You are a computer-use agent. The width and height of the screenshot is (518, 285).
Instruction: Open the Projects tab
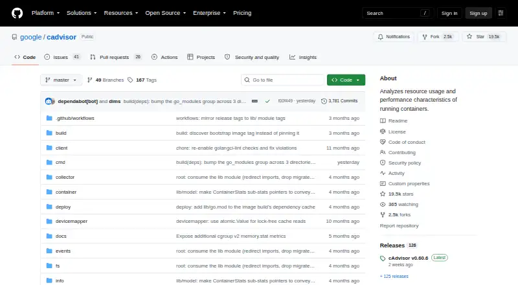[201, 57]
